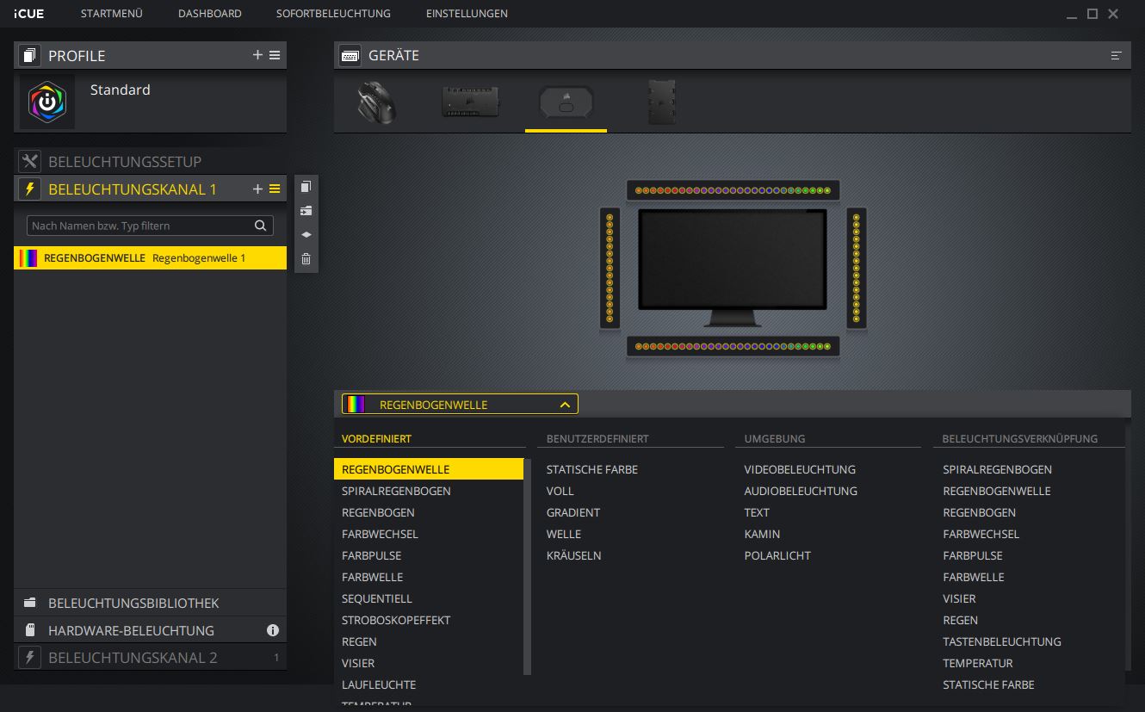The height and width of the screenshot is (712, 1145).
Task: Open Beleuchtungsbibliothek section
Action: tap(151, 603)
